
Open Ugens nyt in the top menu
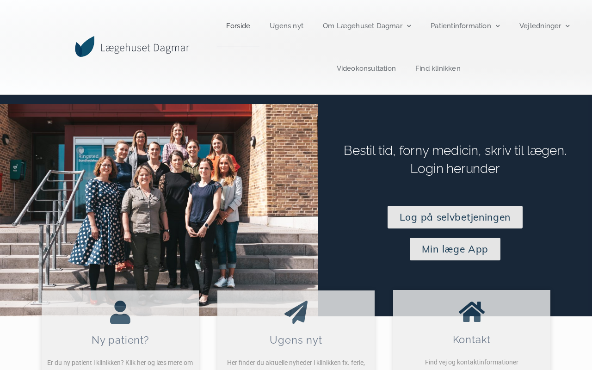[286, 26]
